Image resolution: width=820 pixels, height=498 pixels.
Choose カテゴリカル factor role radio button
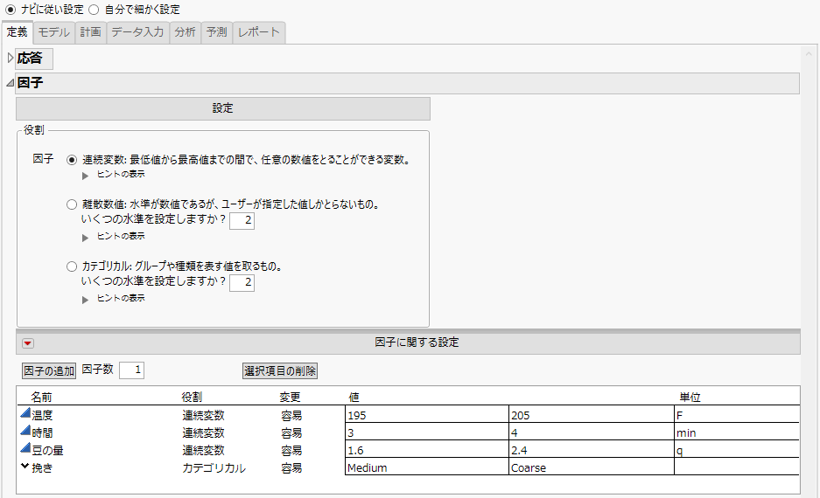[72, 266]
